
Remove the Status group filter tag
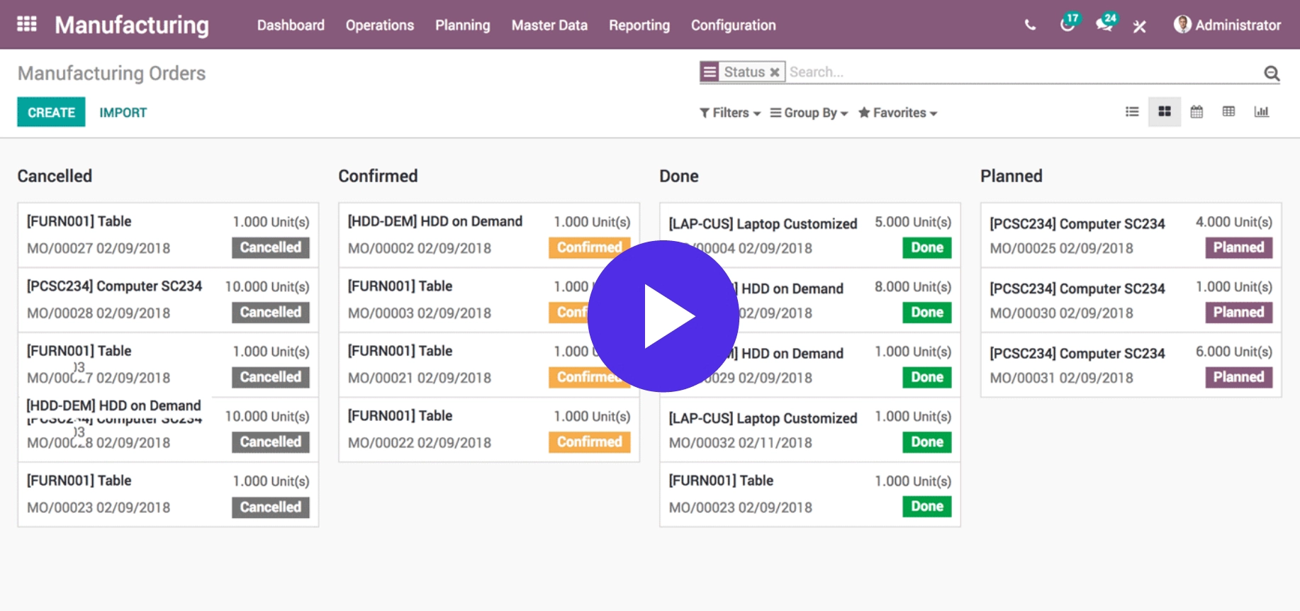(775, 72)
